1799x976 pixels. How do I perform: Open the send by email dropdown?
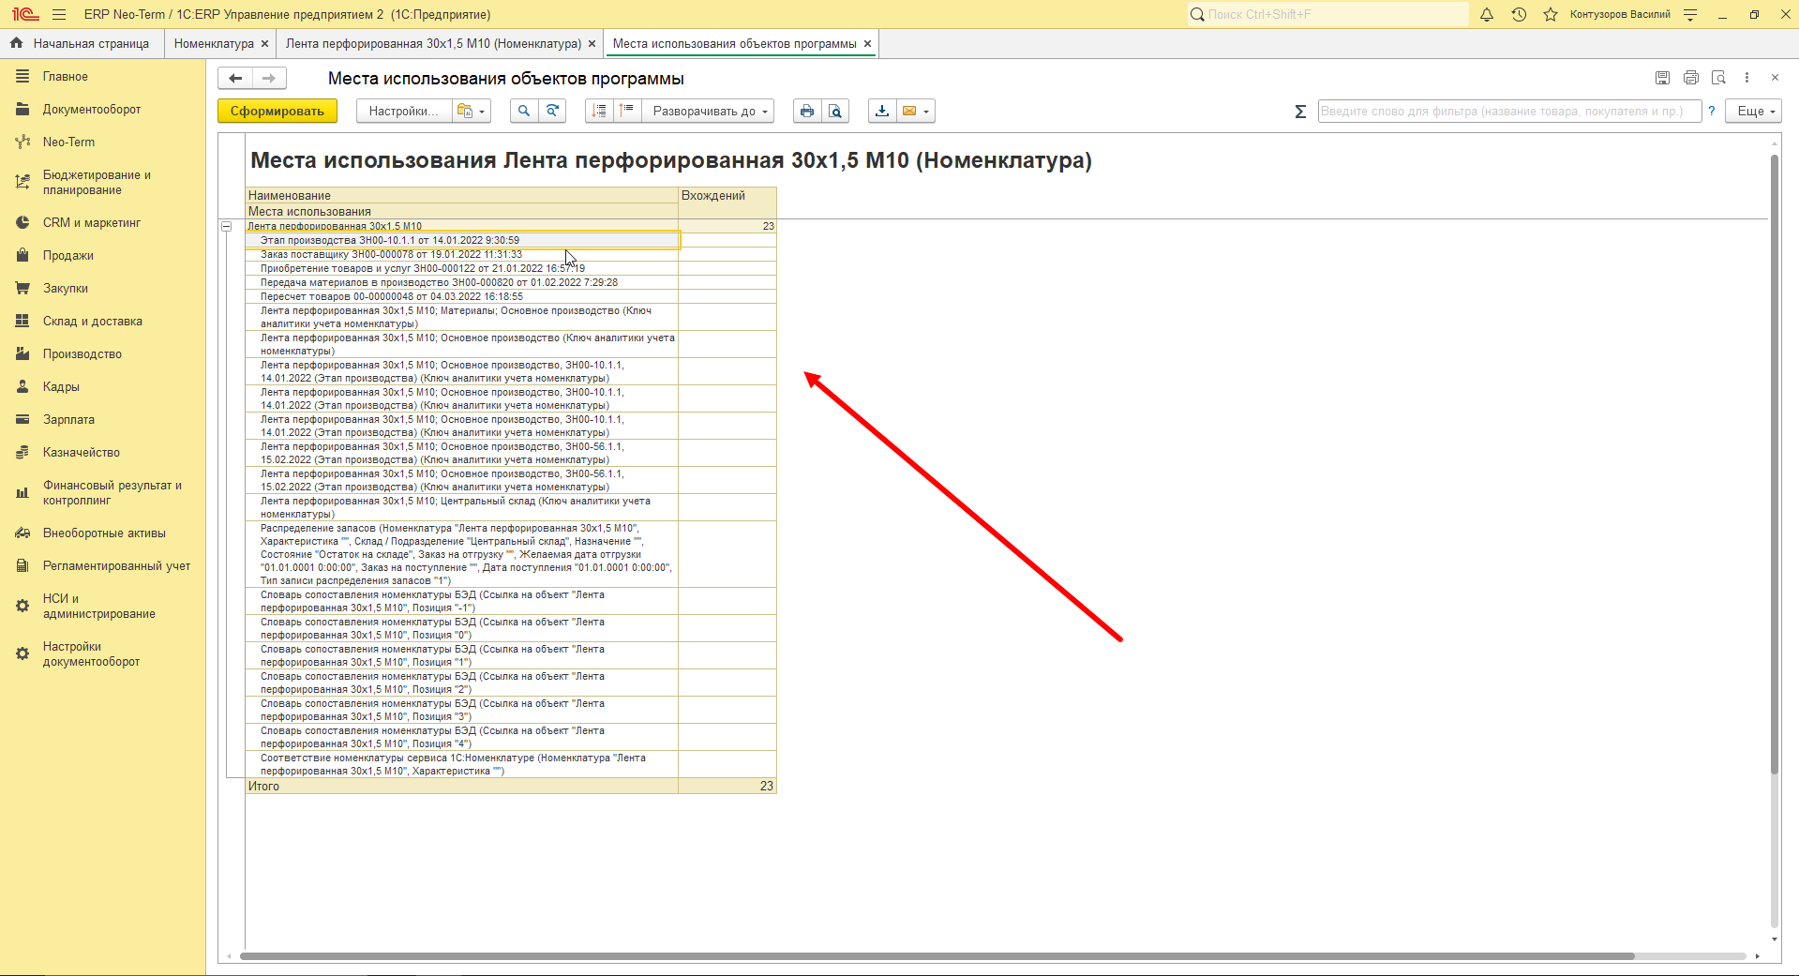[x=916, y=112]
